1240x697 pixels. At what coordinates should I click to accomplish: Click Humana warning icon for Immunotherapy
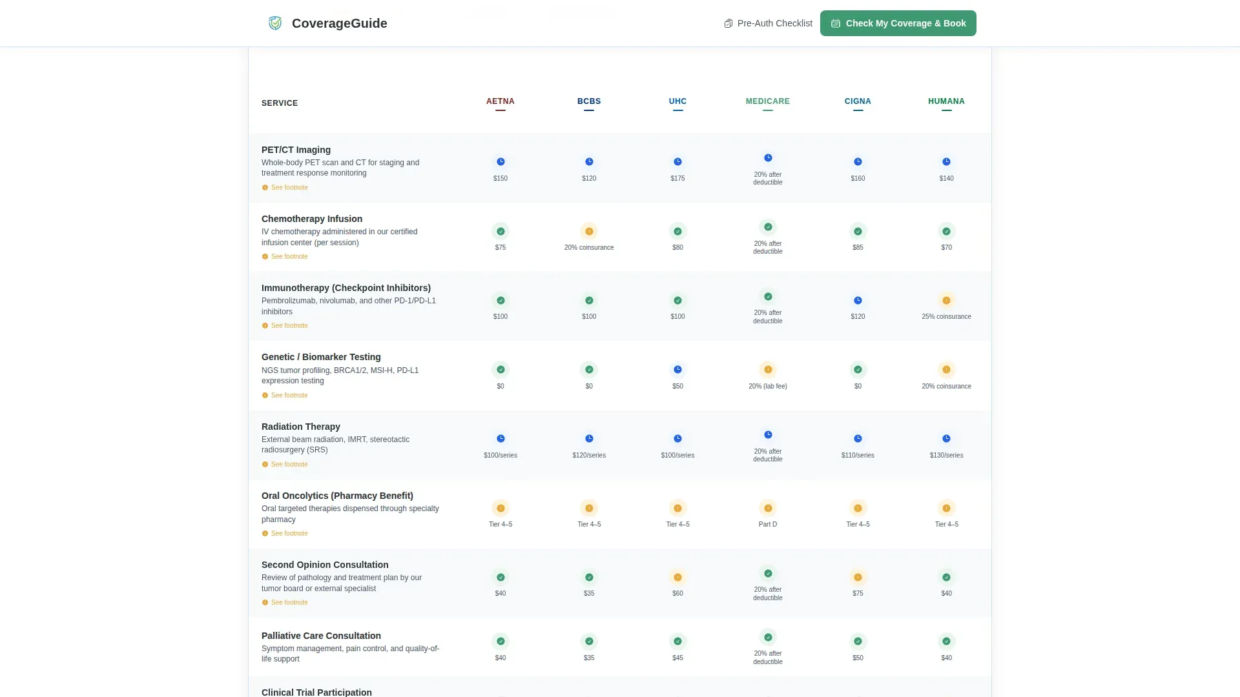coord(946,300)
